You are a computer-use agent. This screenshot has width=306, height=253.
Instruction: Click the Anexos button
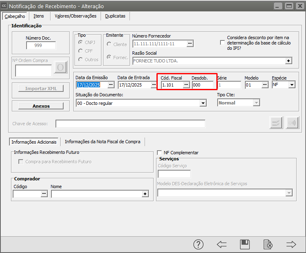click(41, 106)
